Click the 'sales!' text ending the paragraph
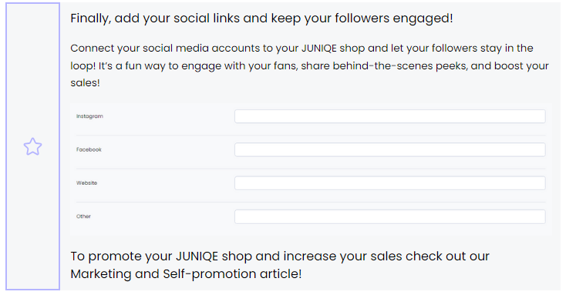The image size is (576, 295). pyautogui.click(x=85, y=82)
